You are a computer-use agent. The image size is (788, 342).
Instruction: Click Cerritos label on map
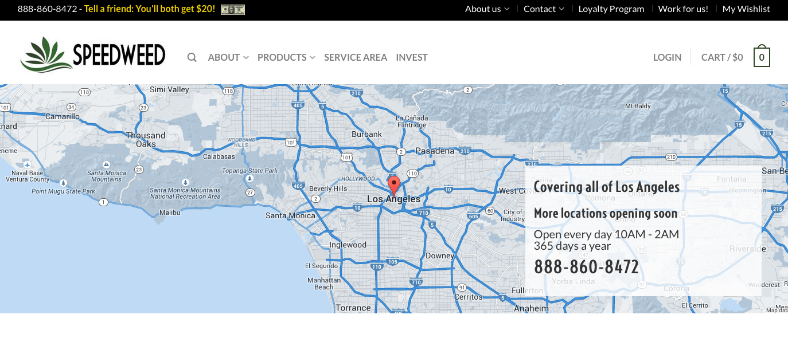(468, 297)
